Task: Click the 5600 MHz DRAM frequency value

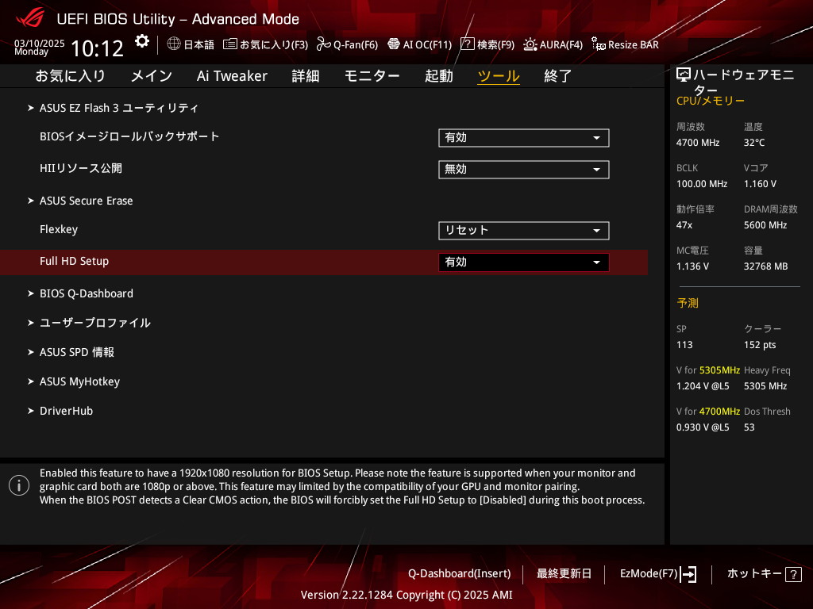Action: [x=765, y=225]
